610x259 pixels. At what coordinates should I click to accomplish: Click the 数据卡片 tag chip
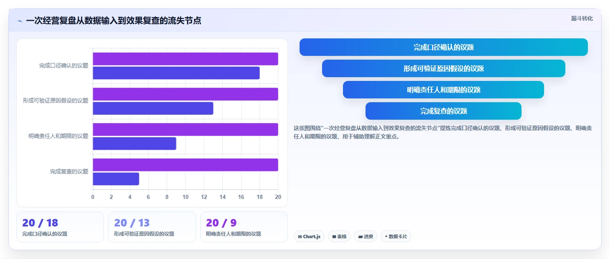(x=396, y=236)
